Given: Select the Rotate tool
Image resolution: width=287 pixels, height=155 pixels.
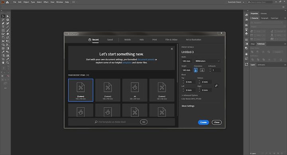Looking at the screenshot, I should click(3, 37).
